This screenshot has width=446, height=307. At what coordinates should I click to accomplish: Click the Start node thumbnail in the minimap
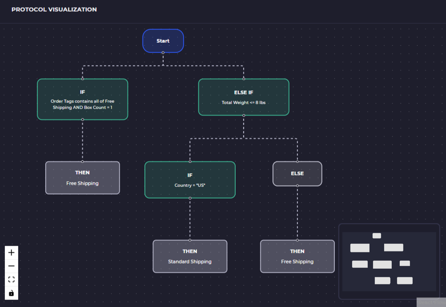376,235
